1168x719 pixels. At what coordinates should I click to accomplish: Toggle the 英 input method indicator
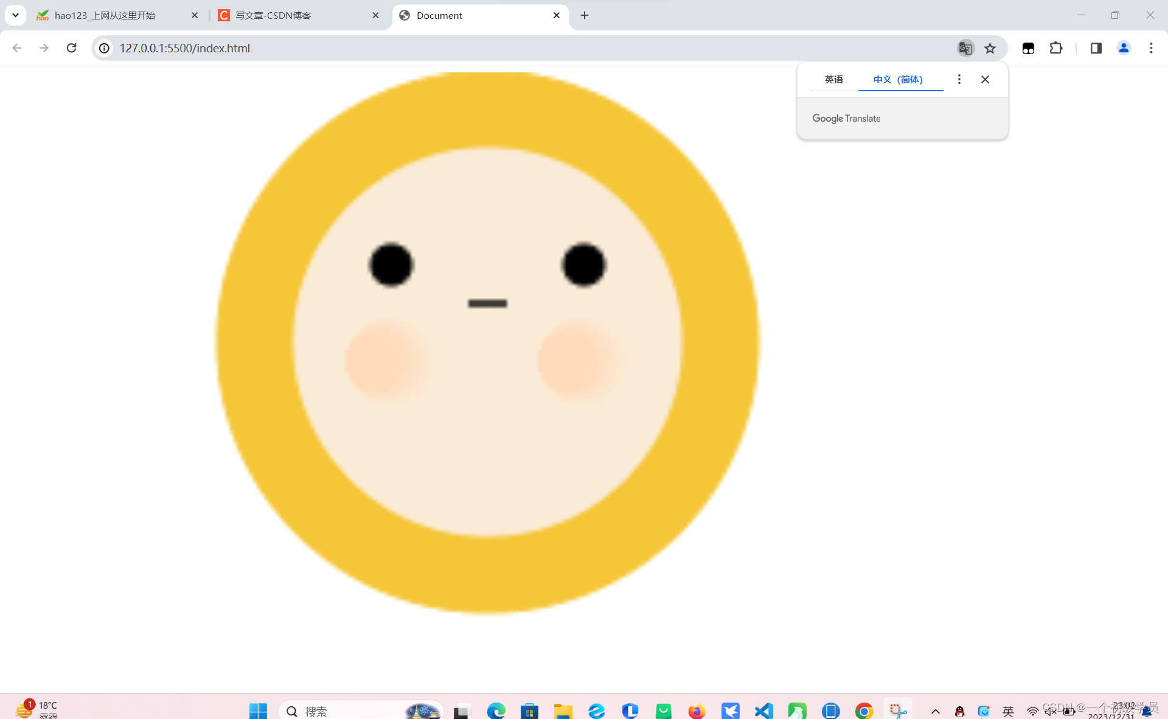point(1008,710)
